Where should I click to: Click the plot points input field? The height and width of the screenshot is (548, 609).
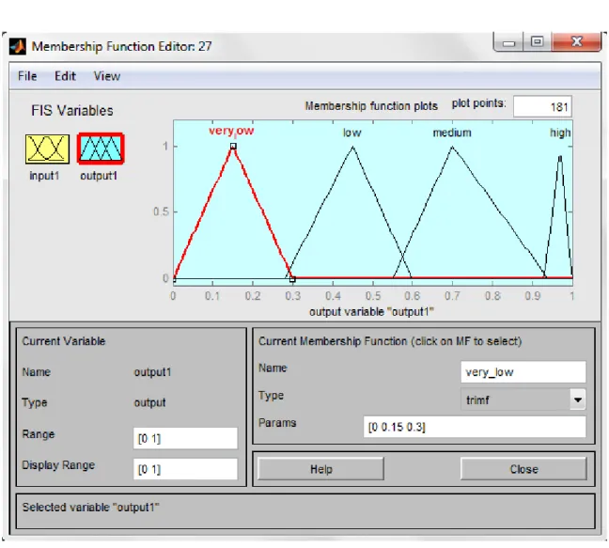542,106
